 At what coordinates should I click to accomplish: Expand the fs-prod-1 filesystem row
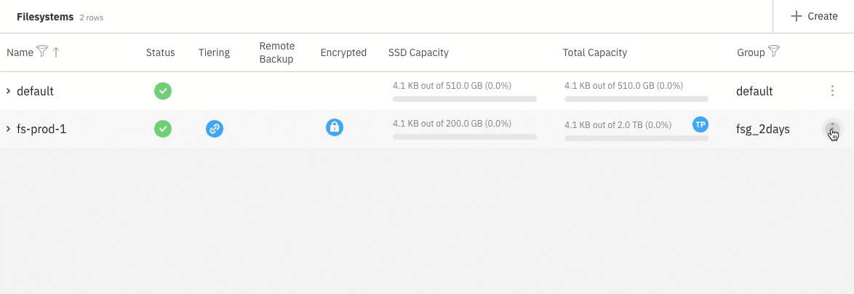point(9,129)
